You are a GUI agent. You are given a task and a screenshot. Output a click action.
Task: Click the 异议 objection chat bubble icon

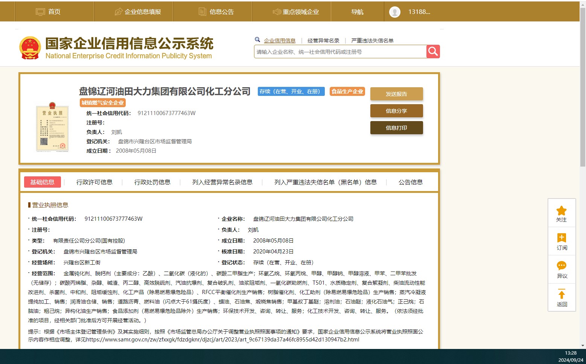click(x=562, y=266)
